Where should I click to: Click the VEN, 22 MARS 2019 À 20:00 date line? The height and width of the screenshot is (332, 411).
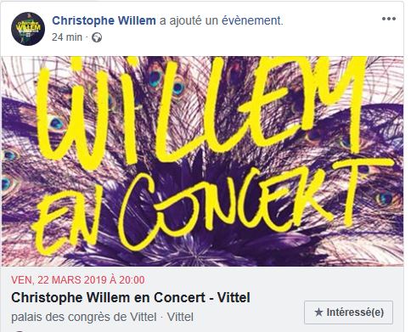pos(78,280)
